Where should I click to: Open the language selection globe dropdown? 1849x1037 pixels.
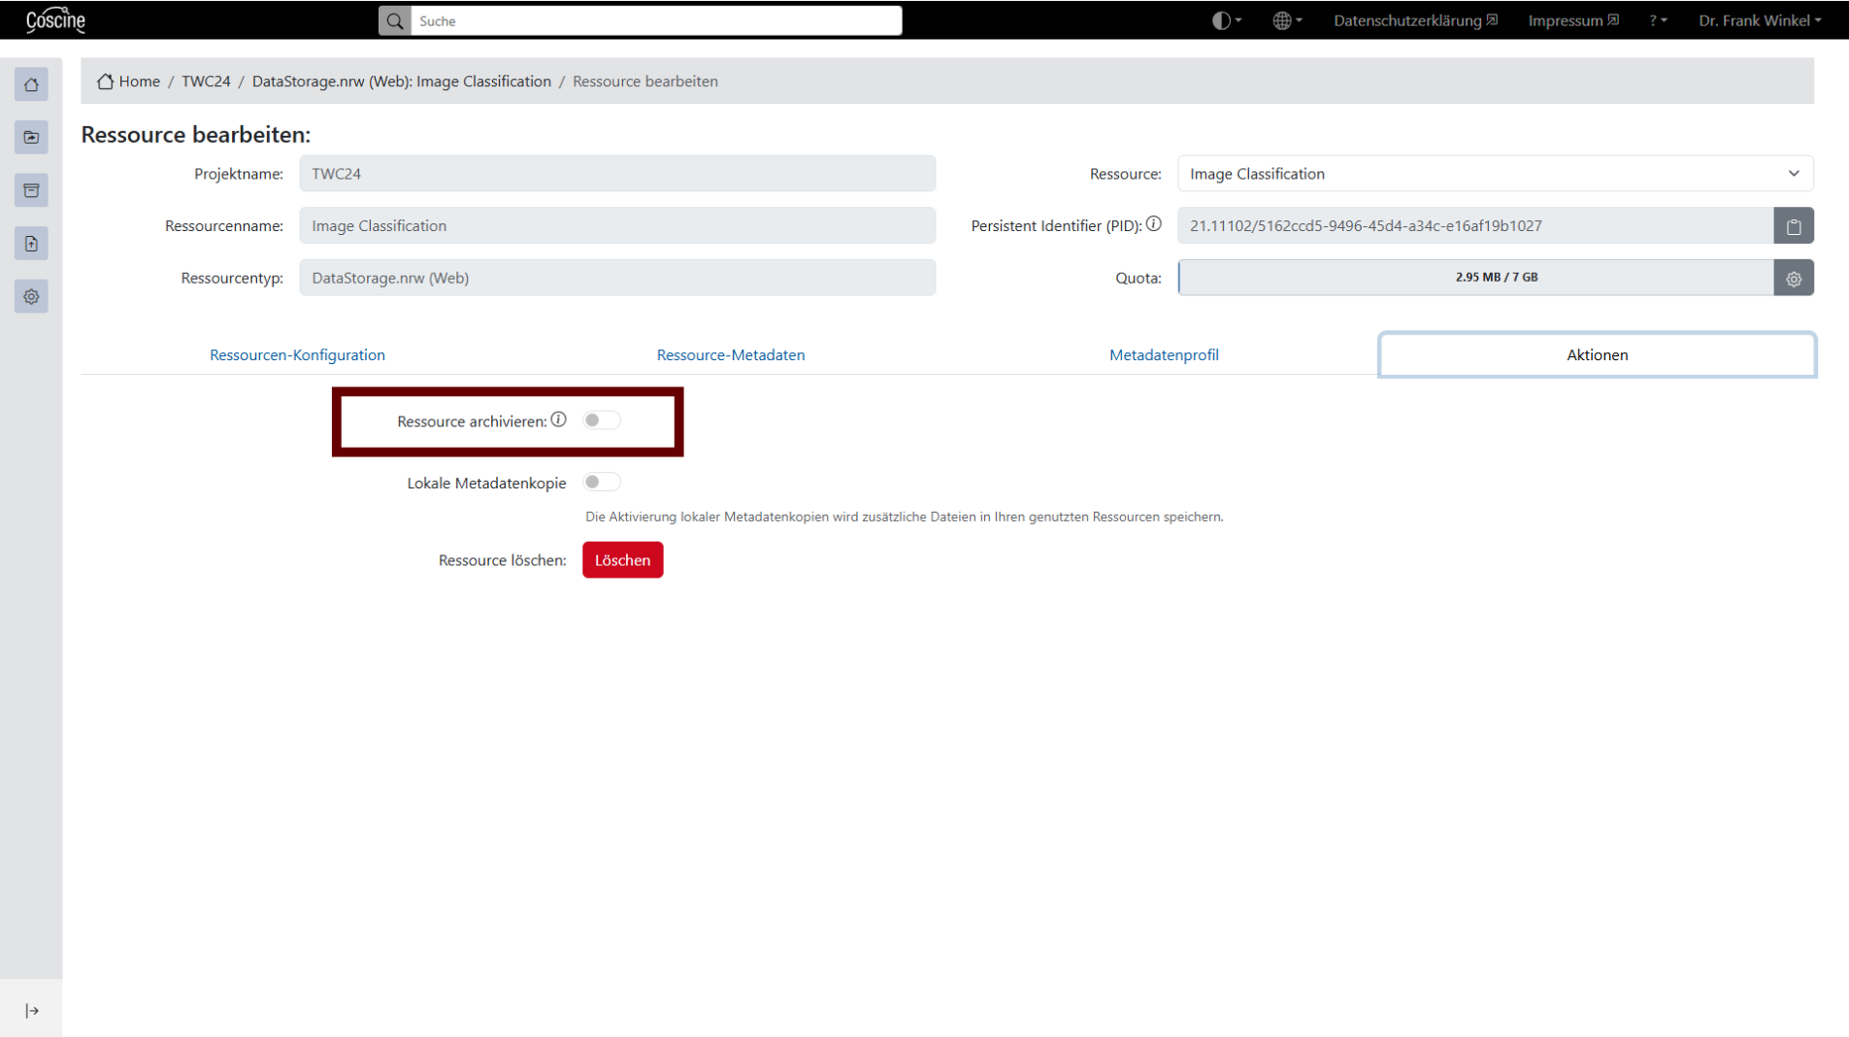point(1287,19)
